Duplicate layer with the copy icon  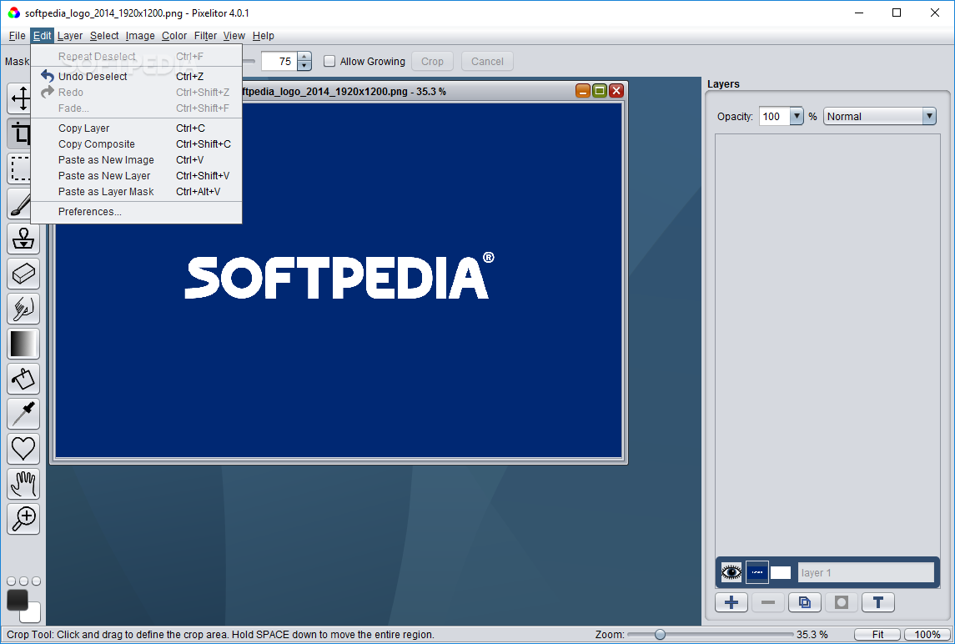[805, 602]
